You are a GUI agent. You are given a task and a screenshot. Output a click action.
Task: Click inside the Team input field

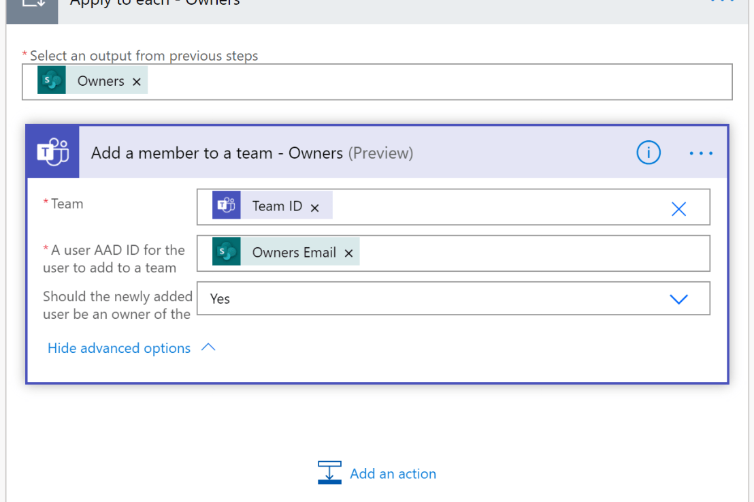click(x=476, y=207)
